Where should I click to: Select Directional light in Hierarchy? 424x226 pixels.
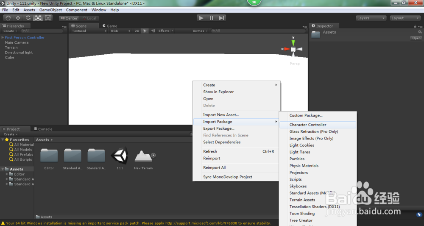[19, 53]
